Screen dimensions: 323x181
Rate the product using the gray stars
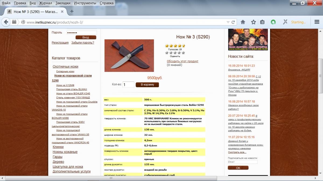point(175,53)
